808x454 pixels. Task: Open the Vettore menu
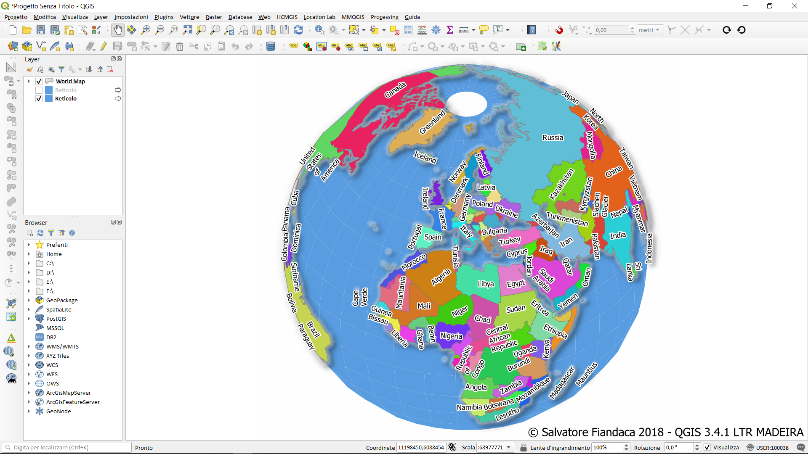coord(189,17)
